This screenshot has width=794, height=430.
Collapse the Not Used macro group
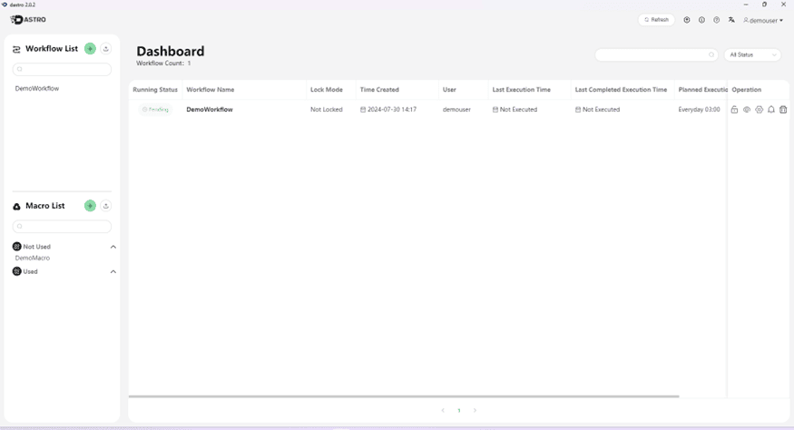(x=113, y=247)
